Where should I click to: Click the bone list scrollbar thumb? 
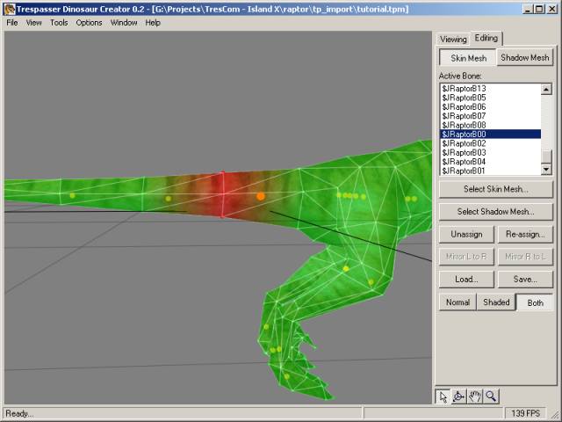click(546, 156)
